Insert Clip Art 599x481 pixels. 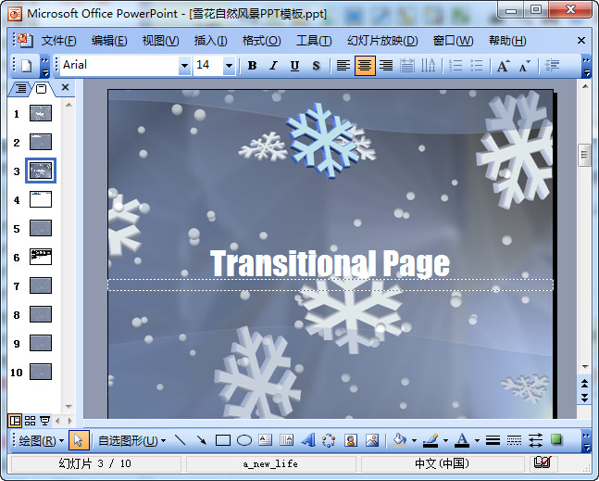coord(350,440)
